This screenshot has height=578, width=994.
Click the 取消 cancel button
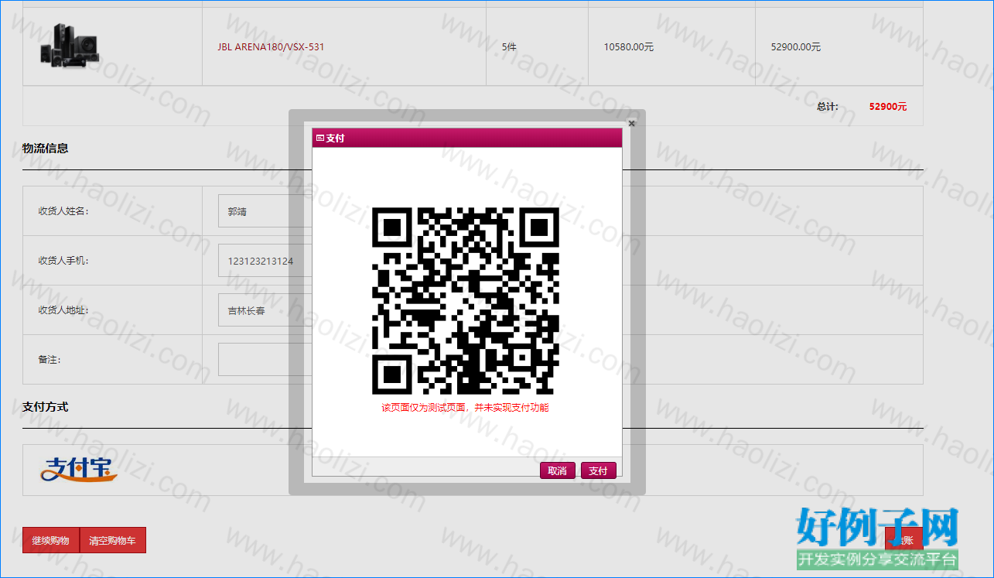pyautogui.click(x=557, y=470)
